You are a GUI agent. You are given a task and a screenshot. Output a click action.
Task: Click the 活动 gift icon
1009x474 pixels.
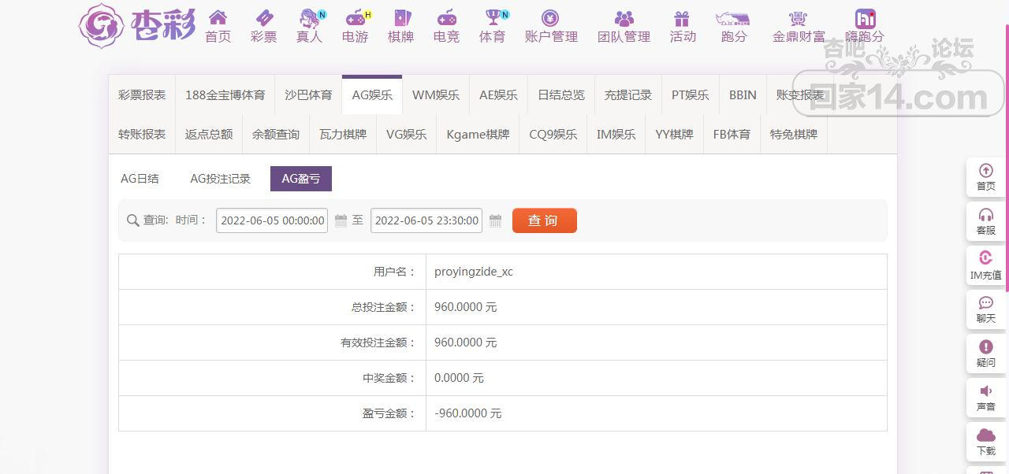(682, 18)
